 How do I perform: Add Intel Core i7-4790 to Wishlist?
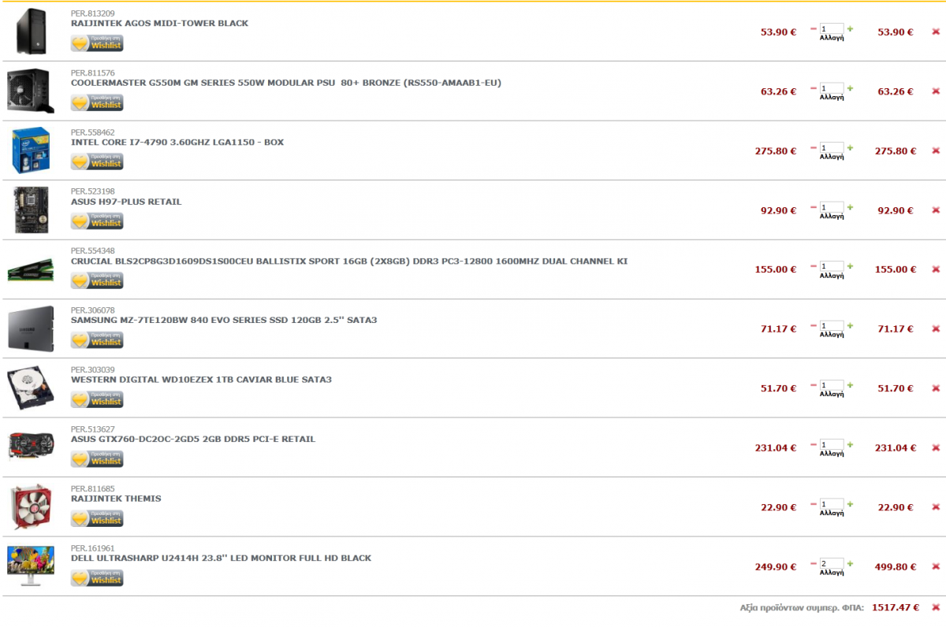(x=97, y=161)
